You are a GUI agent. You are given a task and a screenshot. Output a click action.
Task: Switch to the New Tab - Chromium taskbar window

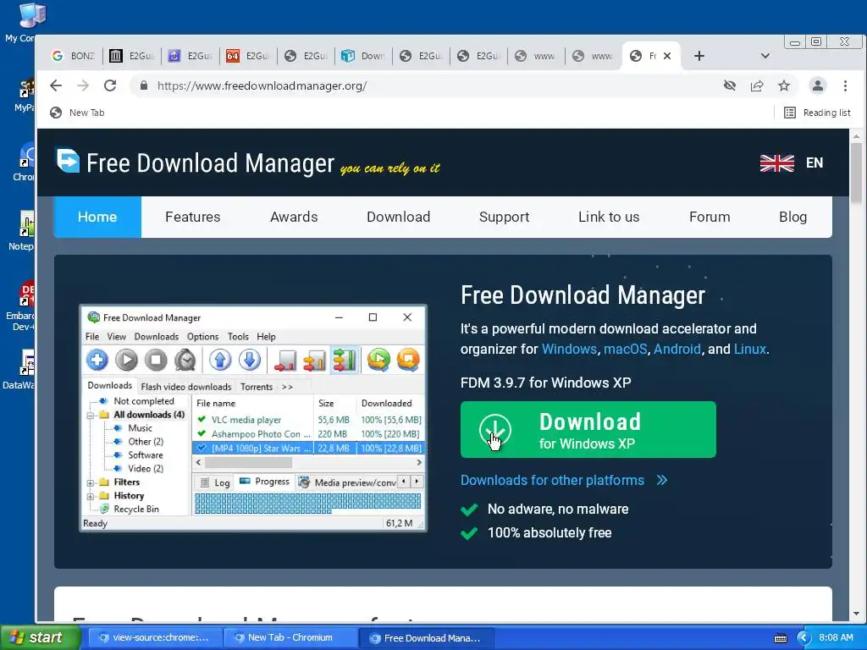click(289, 638)
